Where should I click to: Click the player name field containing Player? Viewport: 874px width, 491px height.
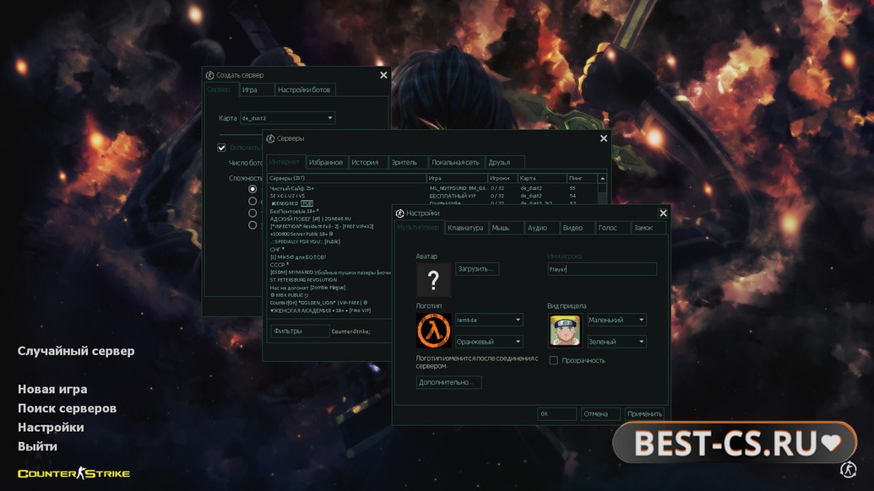click(601, 269)
